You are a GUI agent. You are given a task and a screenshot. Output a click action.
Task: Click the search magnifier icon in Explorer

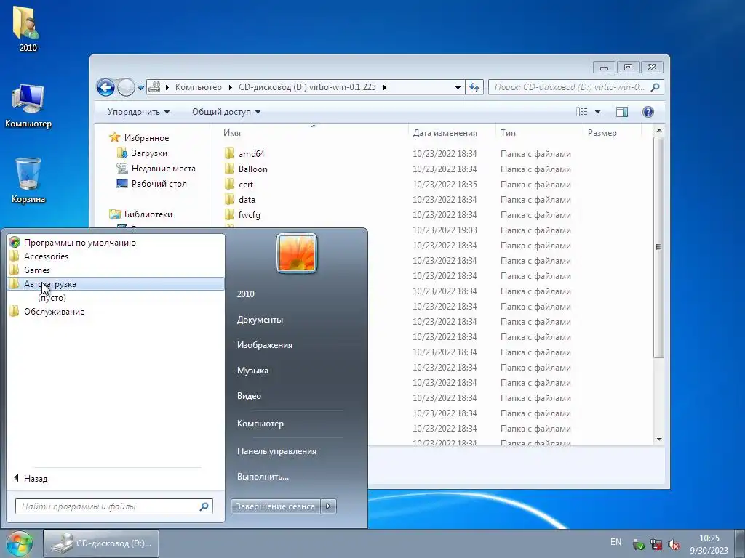(655, 87)
